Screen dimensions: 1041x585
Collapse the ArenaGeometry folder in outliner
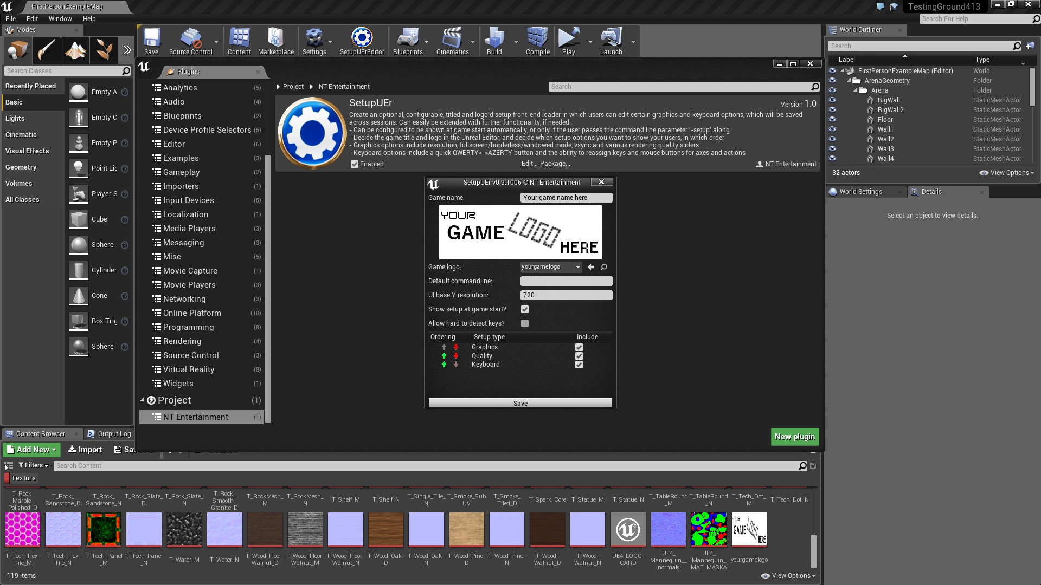click(x=849, y=81)
